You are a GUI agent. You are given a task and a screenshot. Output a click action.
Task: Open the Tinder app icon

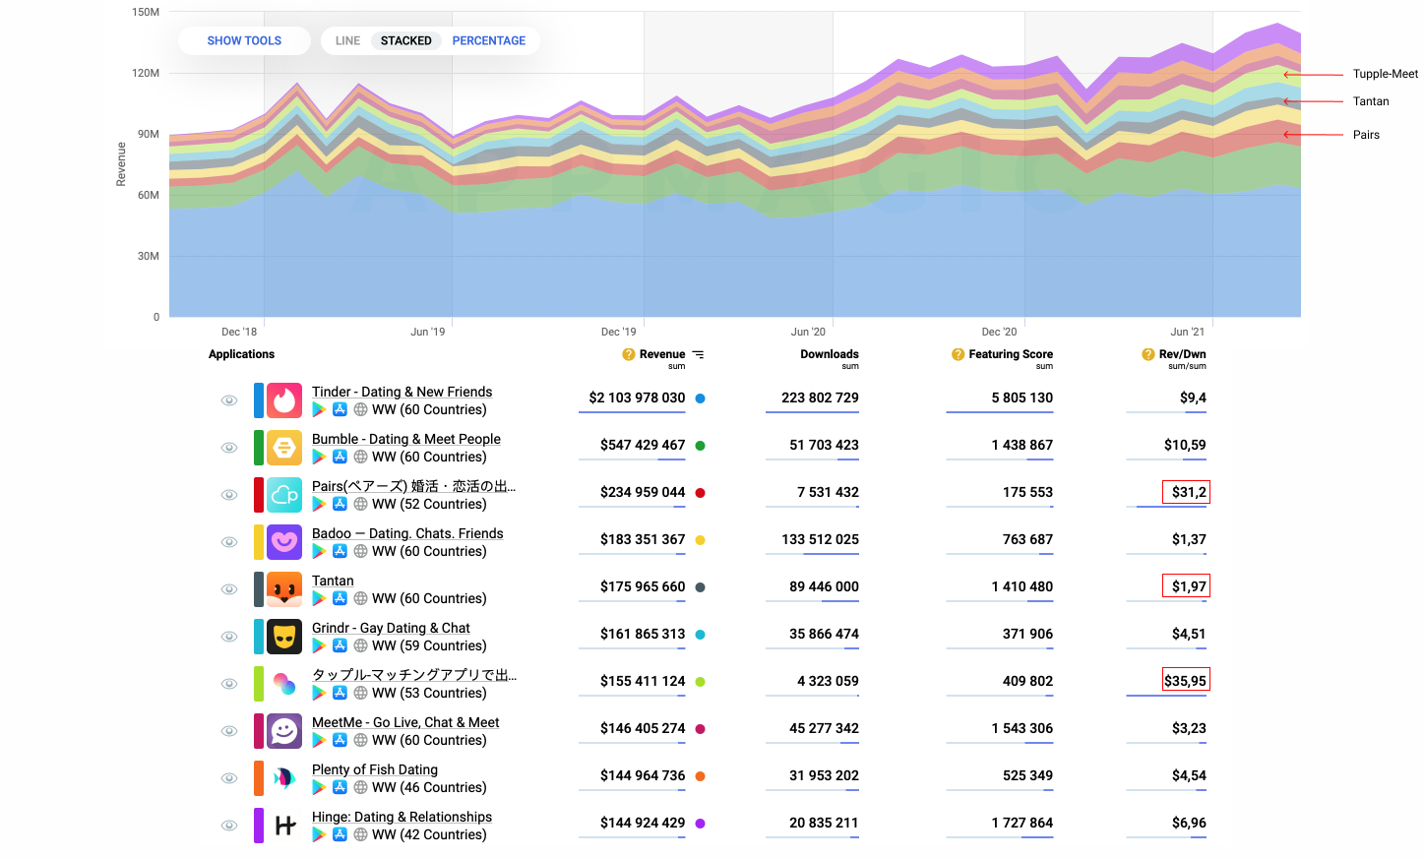tap(284, 400)
